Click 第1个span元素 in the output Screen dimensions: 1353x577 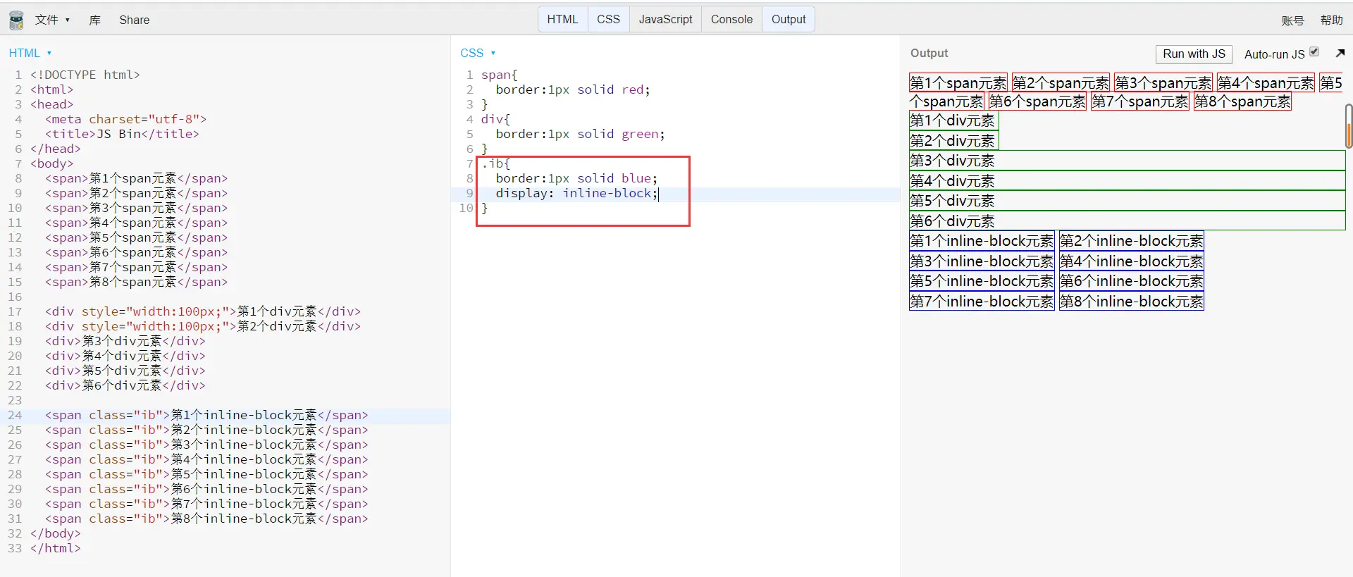[958, 82]
